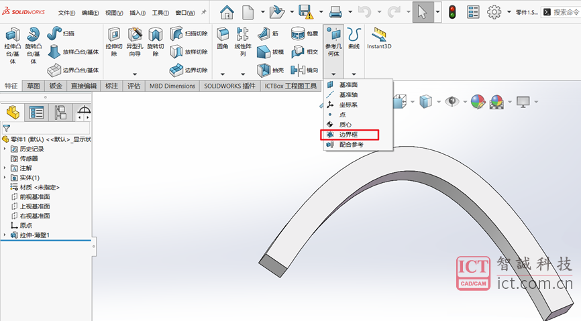Click the Extruded Boss/Base (拉伸凸台/基体) tool

point(13,46)
